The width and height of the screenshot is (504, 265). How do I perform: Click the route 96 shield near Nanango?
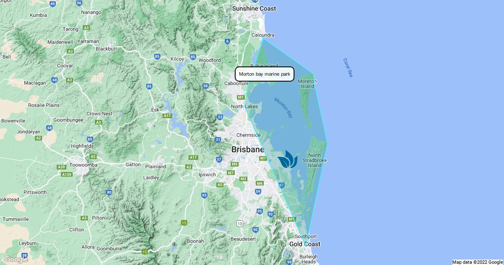pos(79,3)
